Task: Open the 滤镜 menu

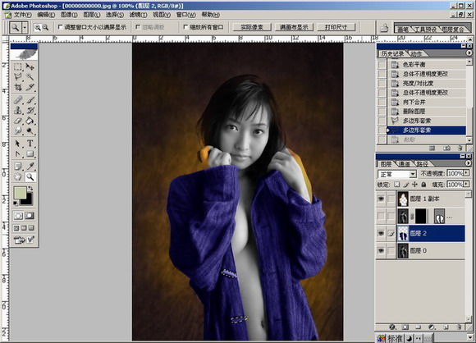Action: (139, 15)
